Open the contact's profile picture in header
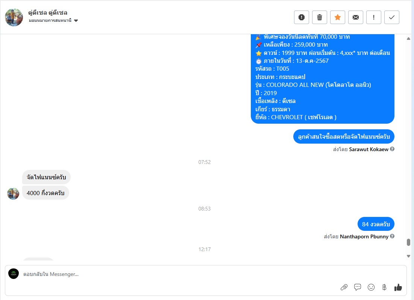The width and height of the screenshot is (414, 300). pyautogui.click(x=14, y=17)
